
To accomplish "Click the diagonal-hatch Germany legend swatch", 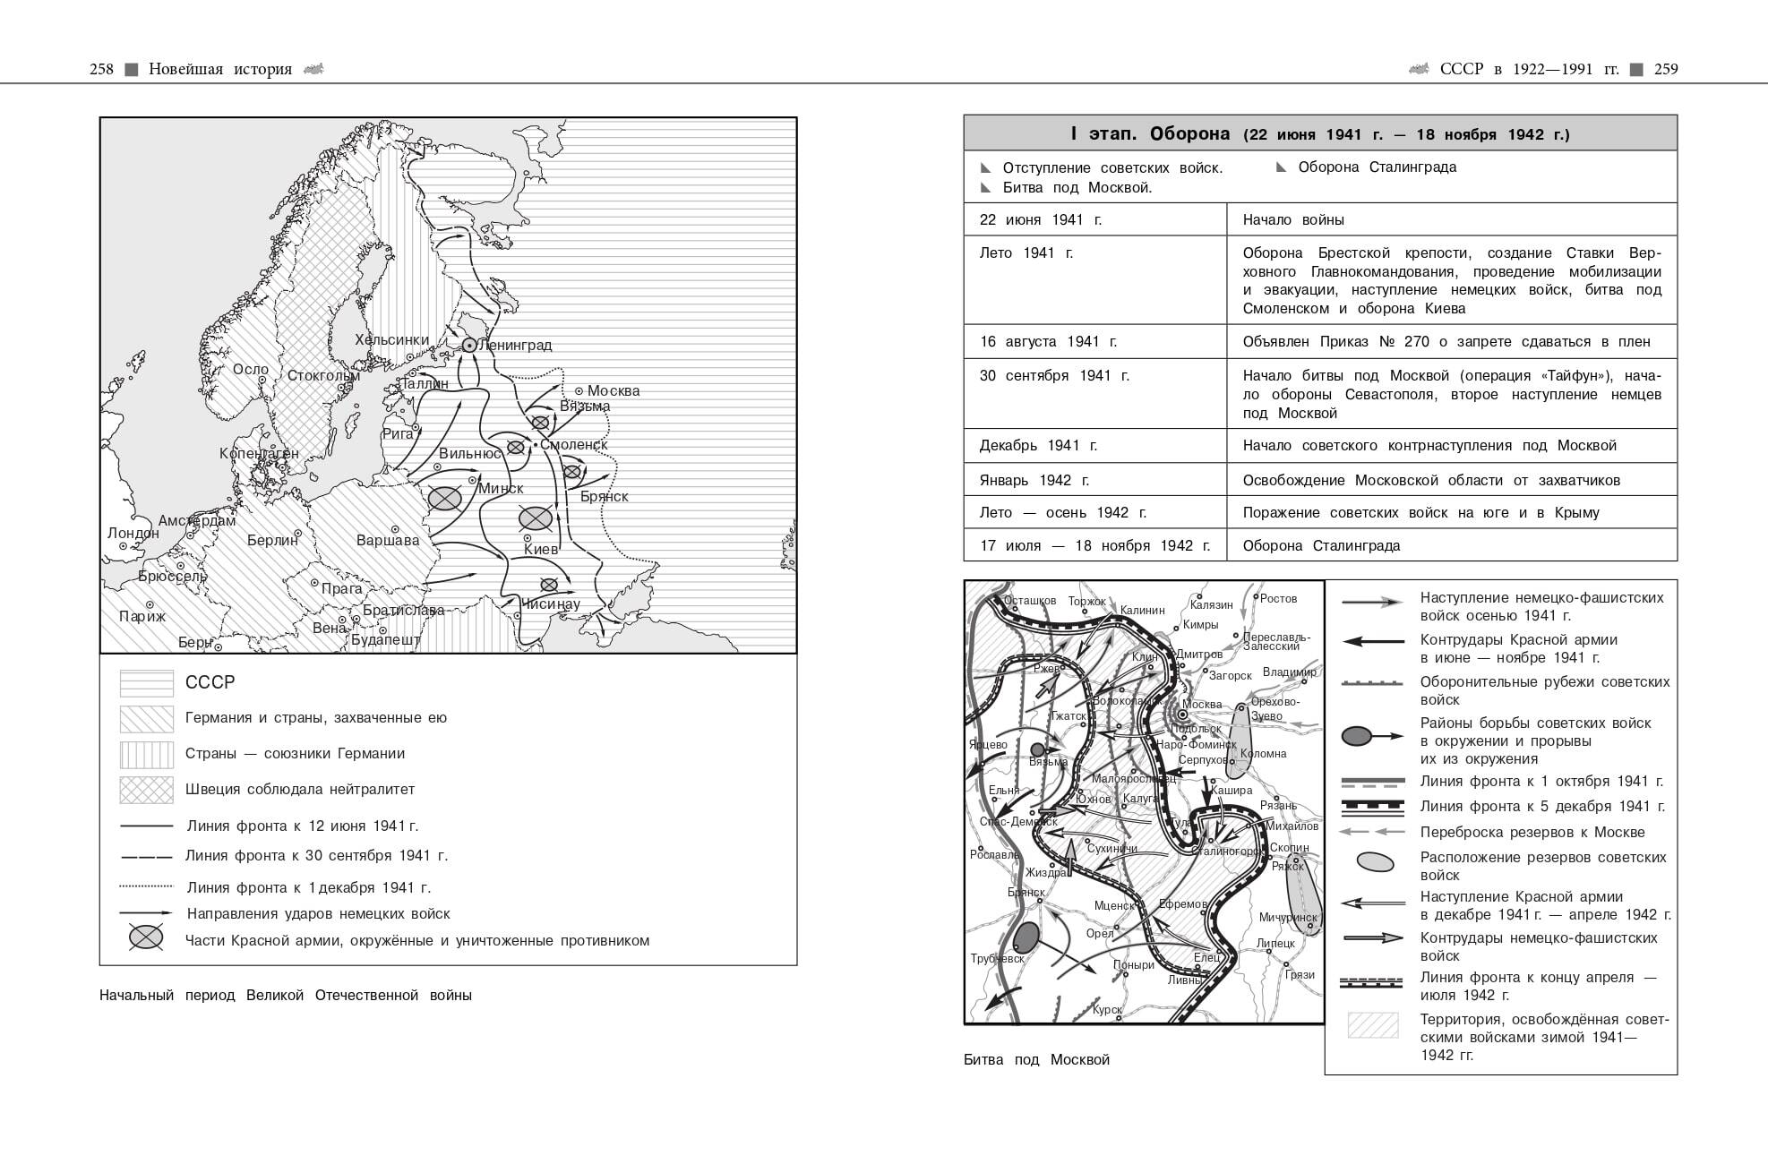I will [146, 718].
